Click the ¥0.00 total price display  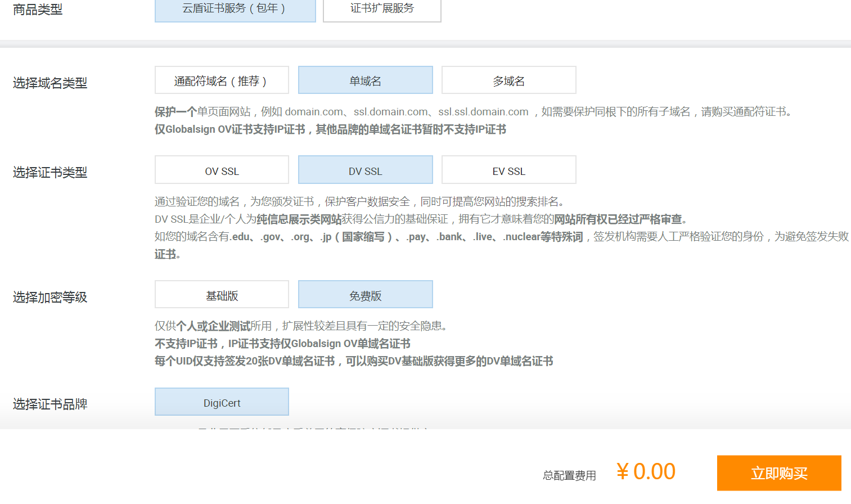[x=645, y=472]
